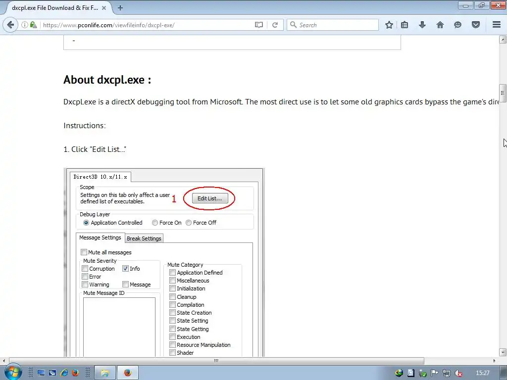Check the Cleanup mute category
The width and height of the screenshot is (507, 380).
coord(173,297)
